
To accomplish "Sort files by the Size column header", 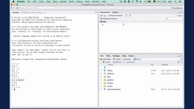I will tap(152, 65).
